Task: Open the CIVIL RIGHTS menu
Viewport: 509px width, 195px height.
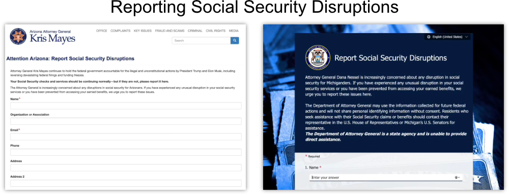Action: pyautogui.click(x=215, y=31)
